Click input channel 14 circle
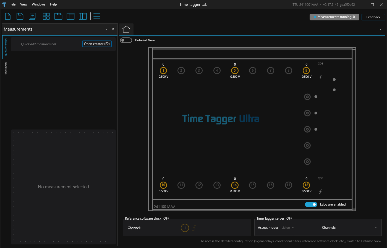 point(235,185)
